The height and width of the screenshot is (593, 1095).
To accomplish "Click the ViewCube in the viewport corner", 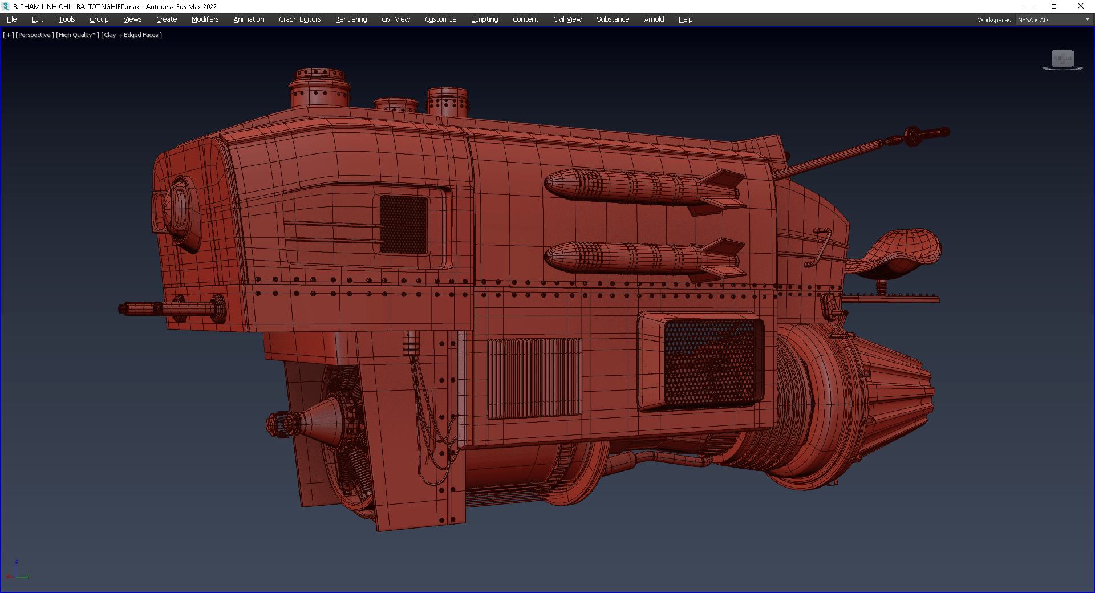I will pos(1062,59).
